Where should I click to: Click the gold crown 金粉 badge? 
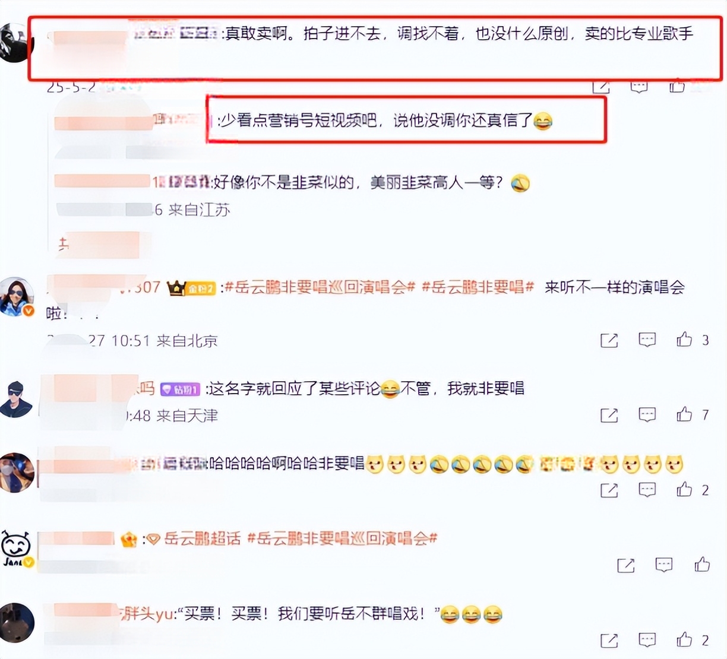click(x=191, y=289)
